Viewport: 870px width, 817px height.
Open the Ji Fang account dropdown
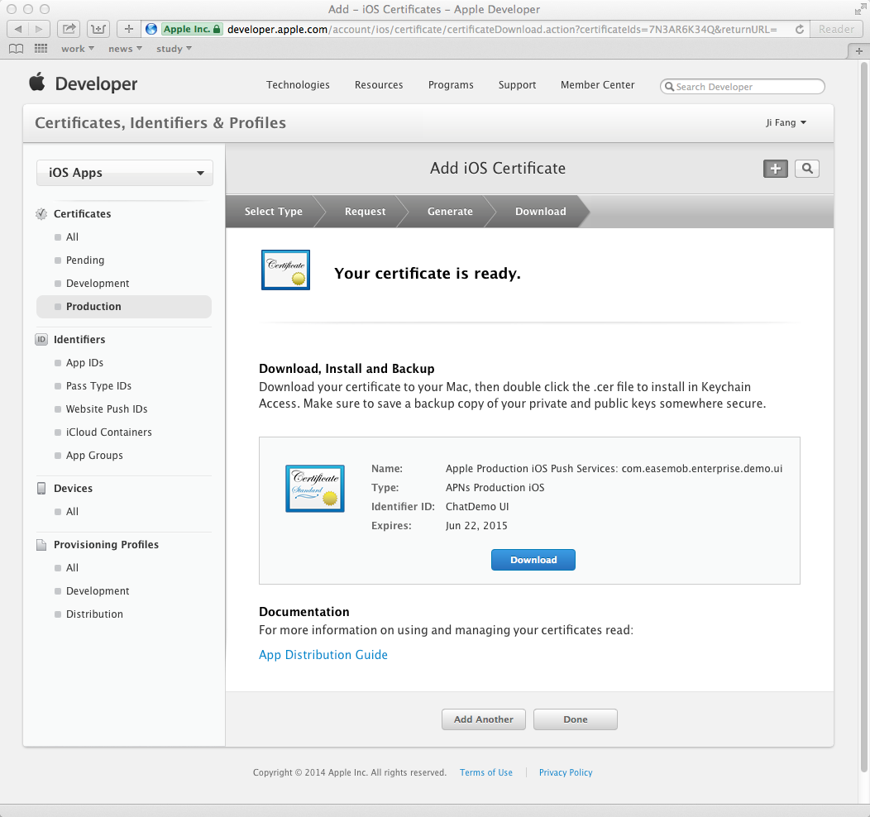click(786, 122)
